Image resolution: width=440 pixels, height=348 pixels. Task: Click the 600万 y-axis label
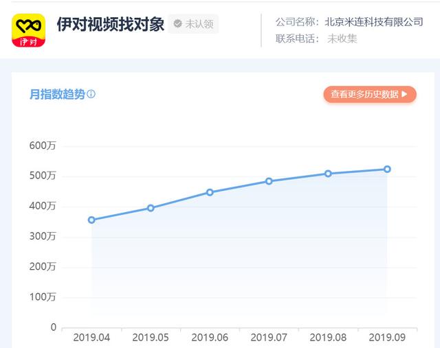43,146
